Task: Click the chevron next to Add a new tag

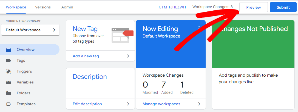Action: click(128, 56)
